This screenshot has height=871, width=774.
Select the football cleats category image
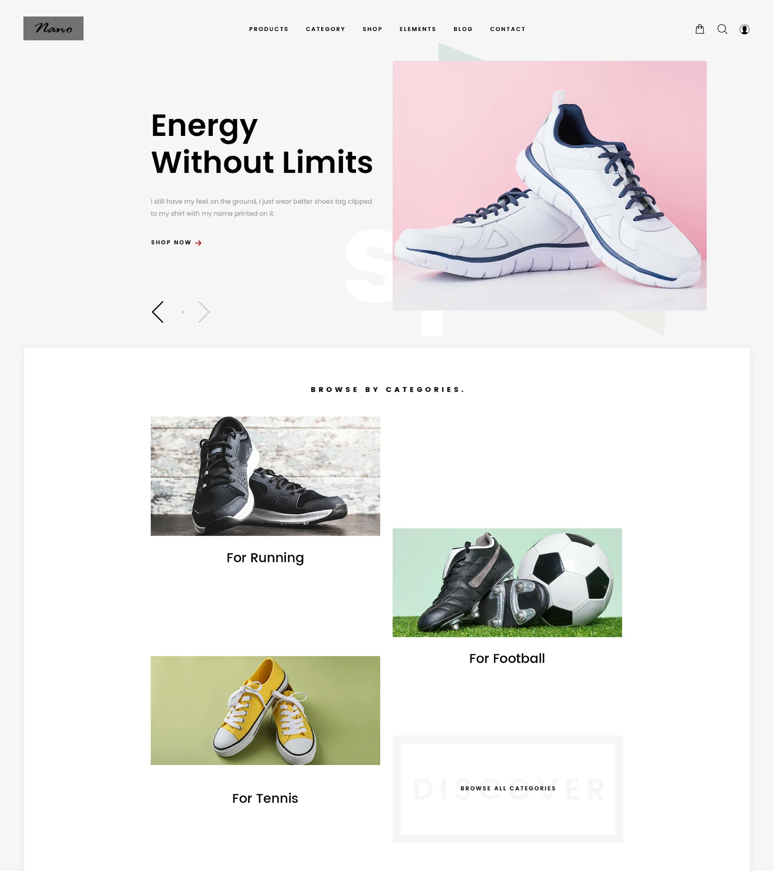[507, 583]
